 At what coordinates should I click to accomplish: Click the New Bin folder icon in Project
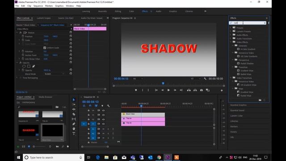click(68, 146)
